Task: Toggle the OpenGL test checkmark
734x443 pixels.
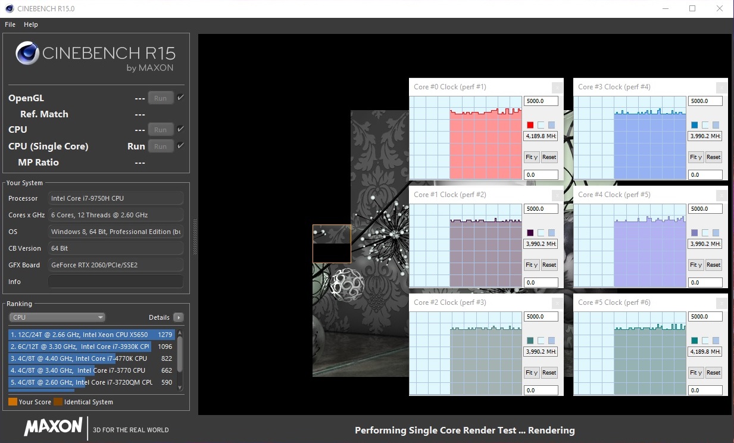Action: click(x=180, y=98)
